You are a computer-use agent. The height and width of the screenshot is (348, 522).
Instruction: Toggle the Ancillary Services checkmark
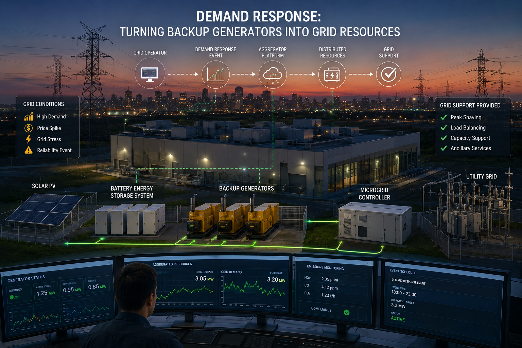coord(443,148)
